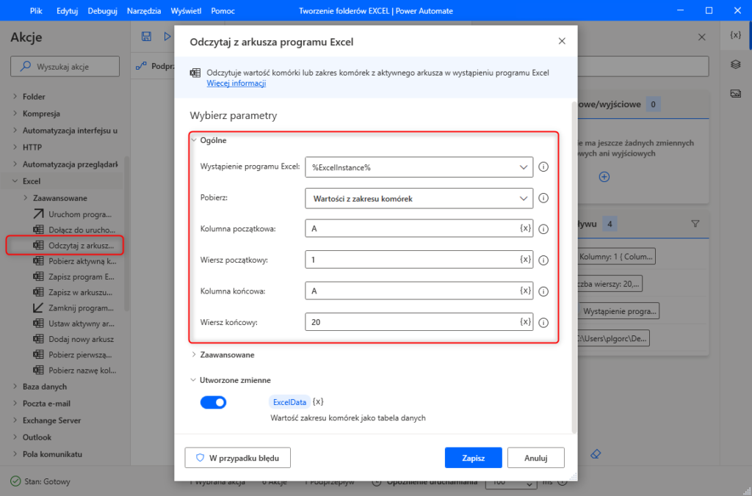Click the save flow floppy disk icon
Image resolution: width=752 pixels, height=496 pixels.
(x=146, y=36)
